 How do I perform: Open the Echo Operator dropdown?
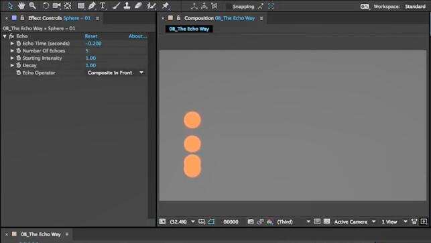click(115, 72)
